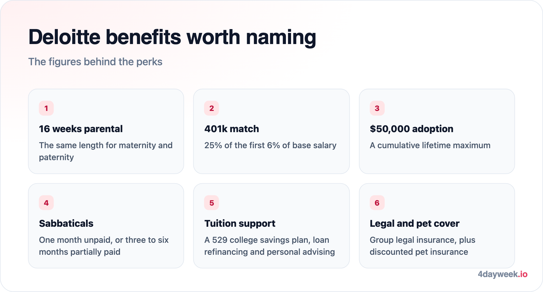This screenshot has height=292, width=543.
Task: Click the number 6 badge
Action: click(377, 203)
